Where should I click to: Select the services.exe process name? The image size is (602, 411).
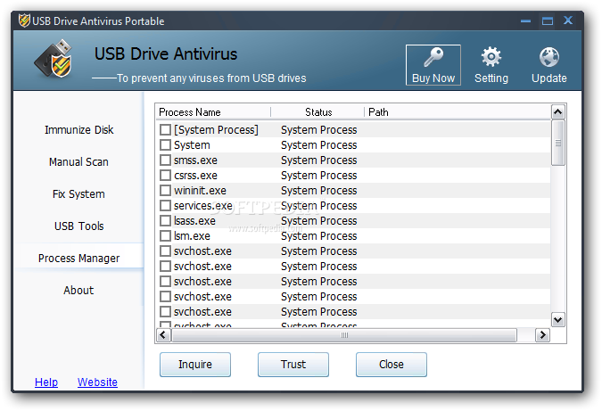[202, 206]
